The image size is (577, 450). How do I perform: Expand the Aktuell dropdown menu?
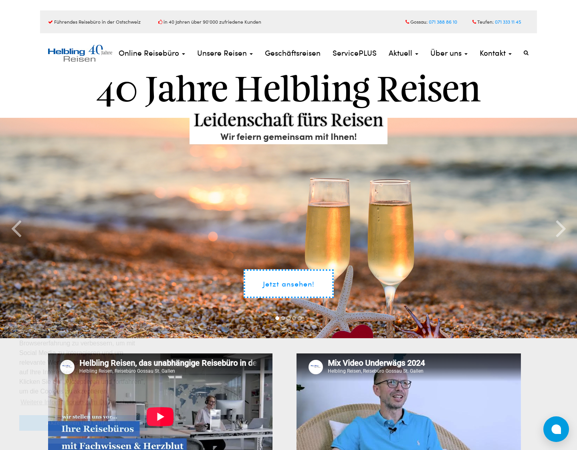(403, 53)
